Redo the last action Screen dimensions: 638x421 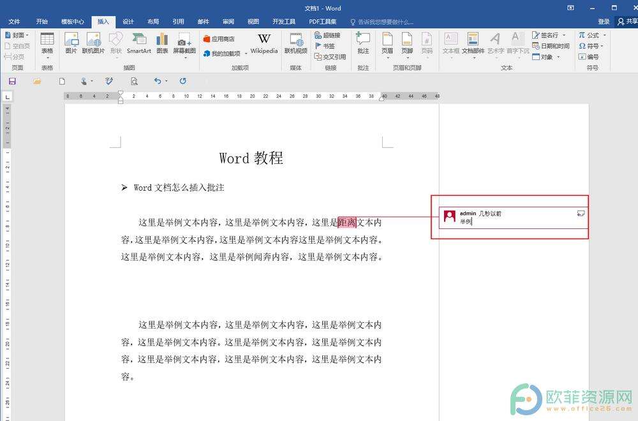pyautogui.click(x=183, y=81)
